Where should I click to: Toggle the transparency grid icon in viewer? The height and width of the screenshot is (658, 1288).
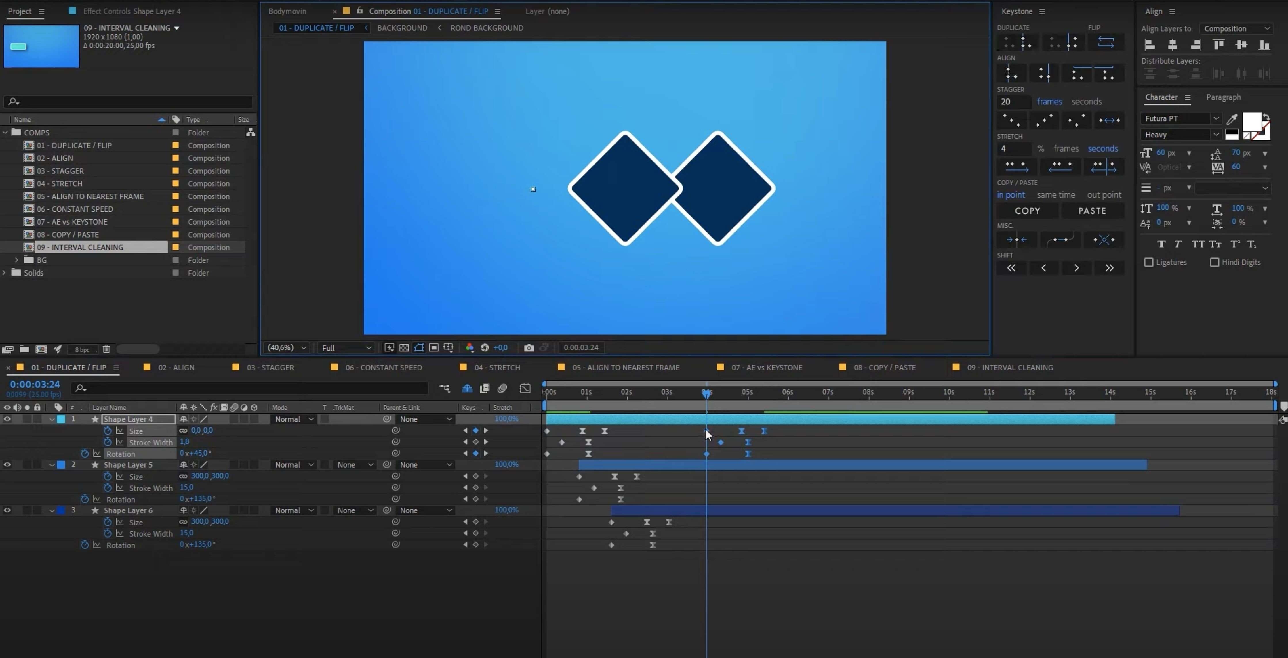[x=404, y=348]
